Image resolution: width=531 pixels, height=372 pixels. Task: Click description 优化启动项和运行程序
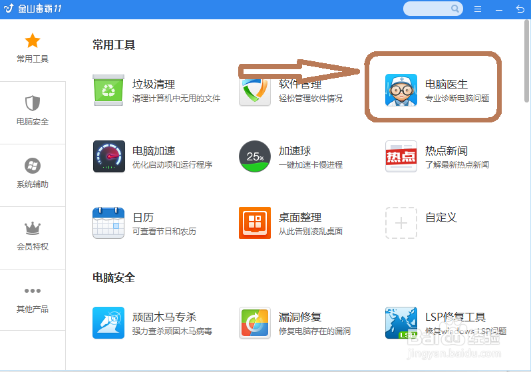[x=172, y=164]
